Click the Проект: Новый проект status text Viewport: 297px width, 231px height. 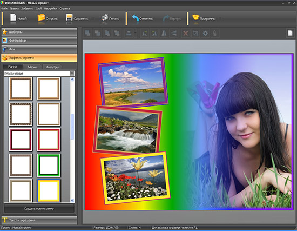tap(16, 228)
